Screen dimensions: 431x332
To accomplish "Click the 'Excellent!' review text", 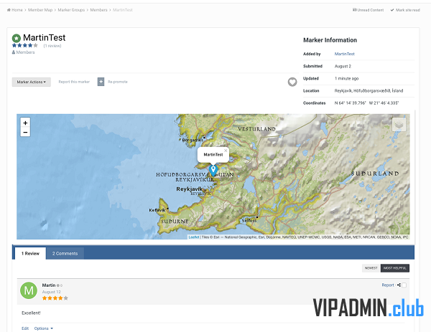I will coord(31,313).
